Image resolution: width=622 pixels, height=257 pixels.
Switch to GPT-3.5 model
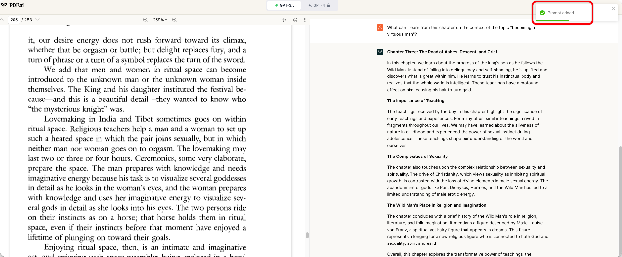284,5
